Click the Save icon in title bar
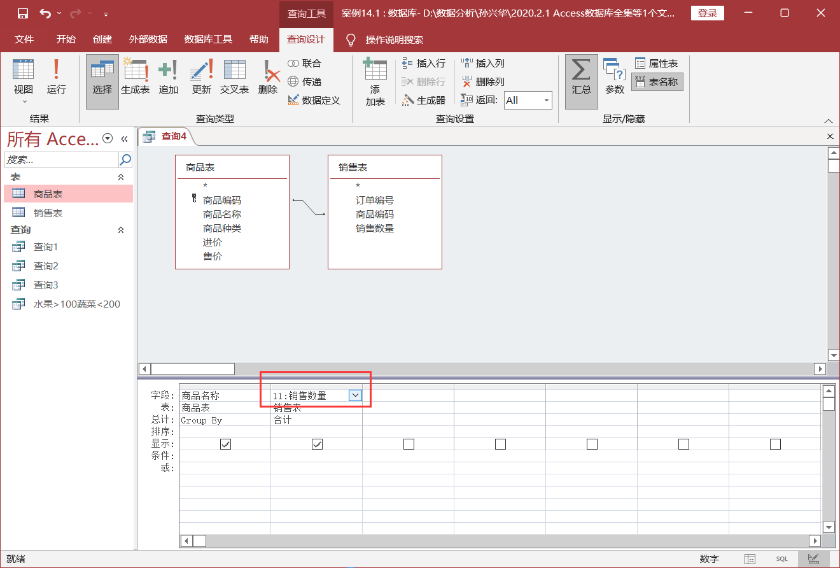Image resolution: width=840 pixels, height=568 pixels. click(x=22, y=13)
